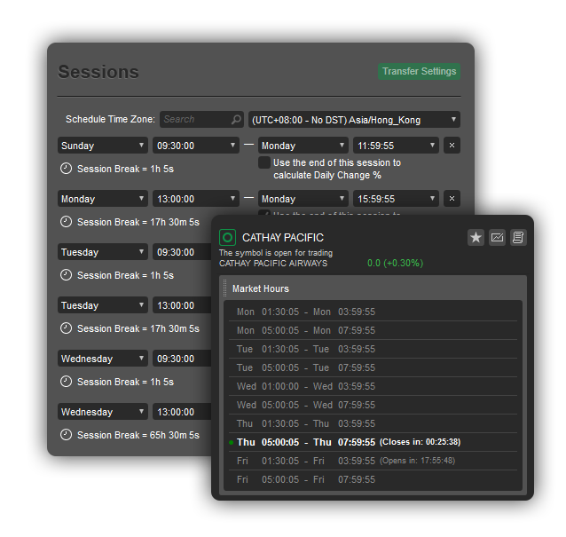566x537 pixels.
Task: Open the 15:59:55 end time dropdown
Action: click(x=396, y=198)
